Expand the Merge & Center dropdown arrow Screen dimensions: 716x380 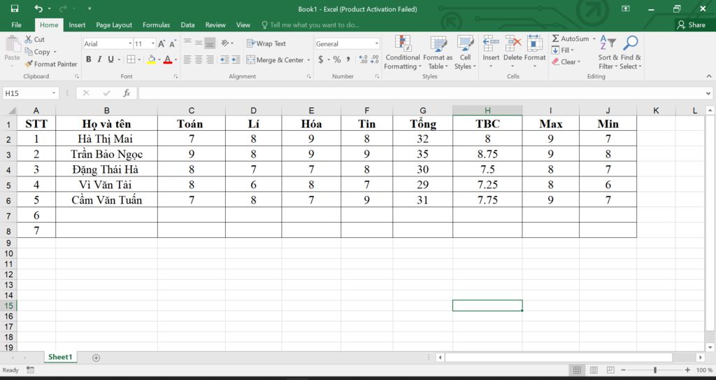pyautogui.click(x=308, y=60)
